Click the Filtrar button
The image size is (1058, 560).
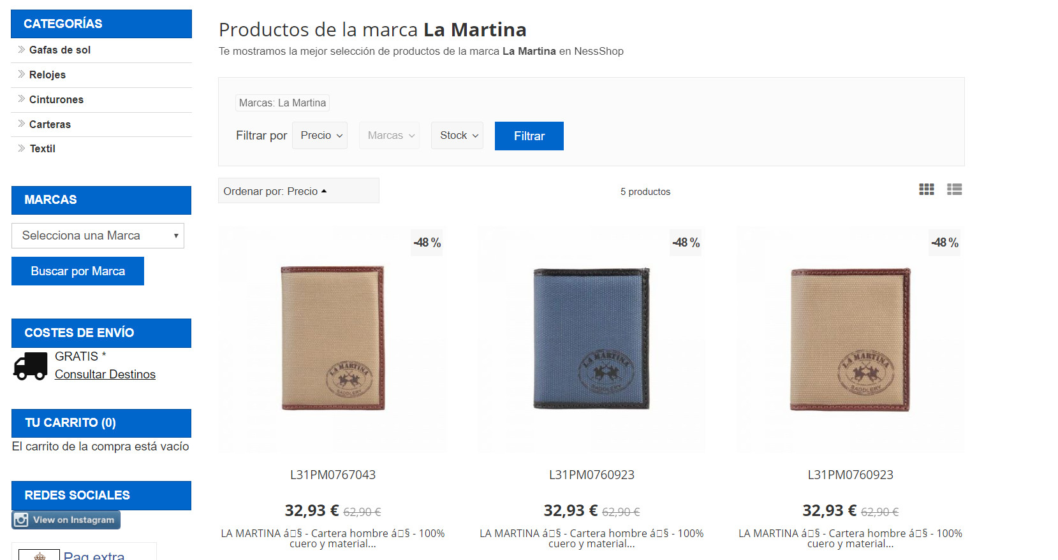pyautogui.click(x=529, y=136)
